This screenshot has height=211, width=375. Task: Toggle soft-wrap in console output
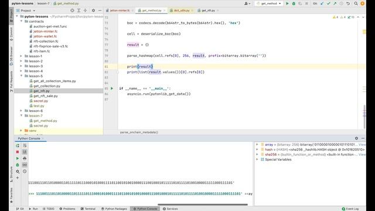click(25, 145)
